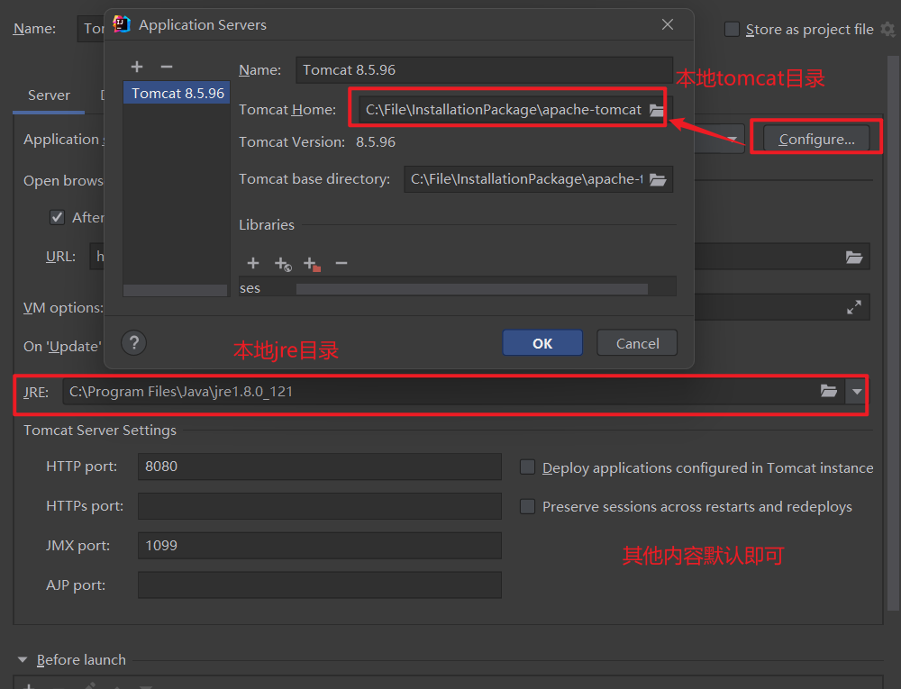This screenshot has height=689, width=901.
Task: Click the Libraries section label
Action: (x=267, y=225)
